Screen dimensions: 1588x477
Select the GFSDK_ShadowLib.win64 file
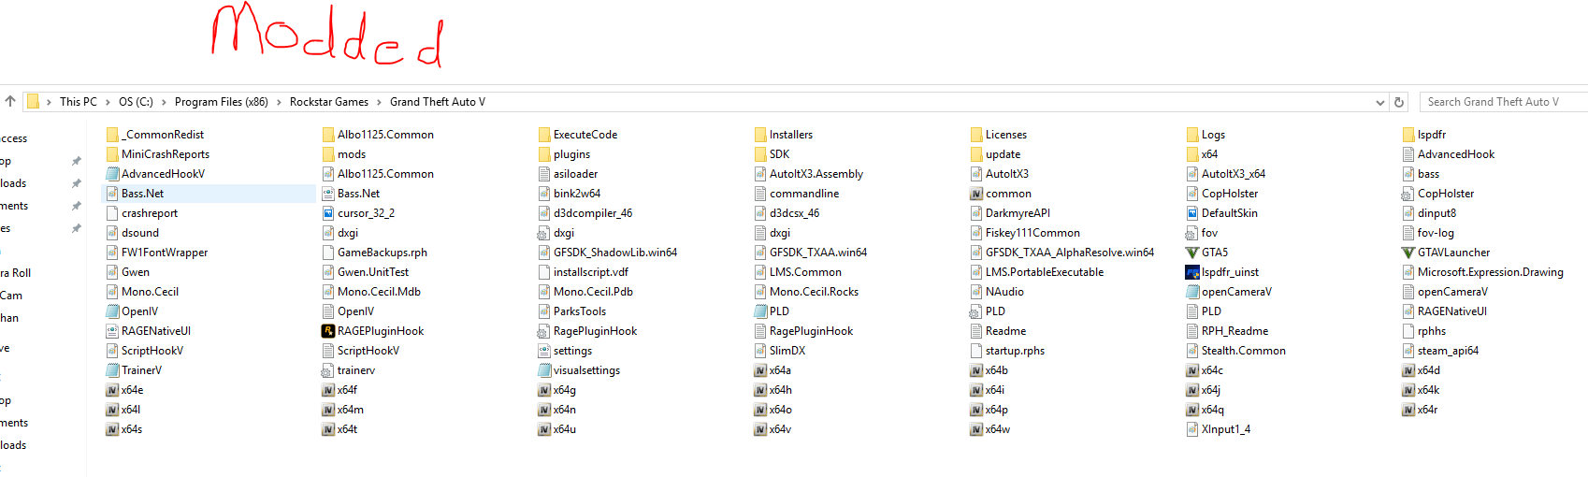[x=607, y=253]
